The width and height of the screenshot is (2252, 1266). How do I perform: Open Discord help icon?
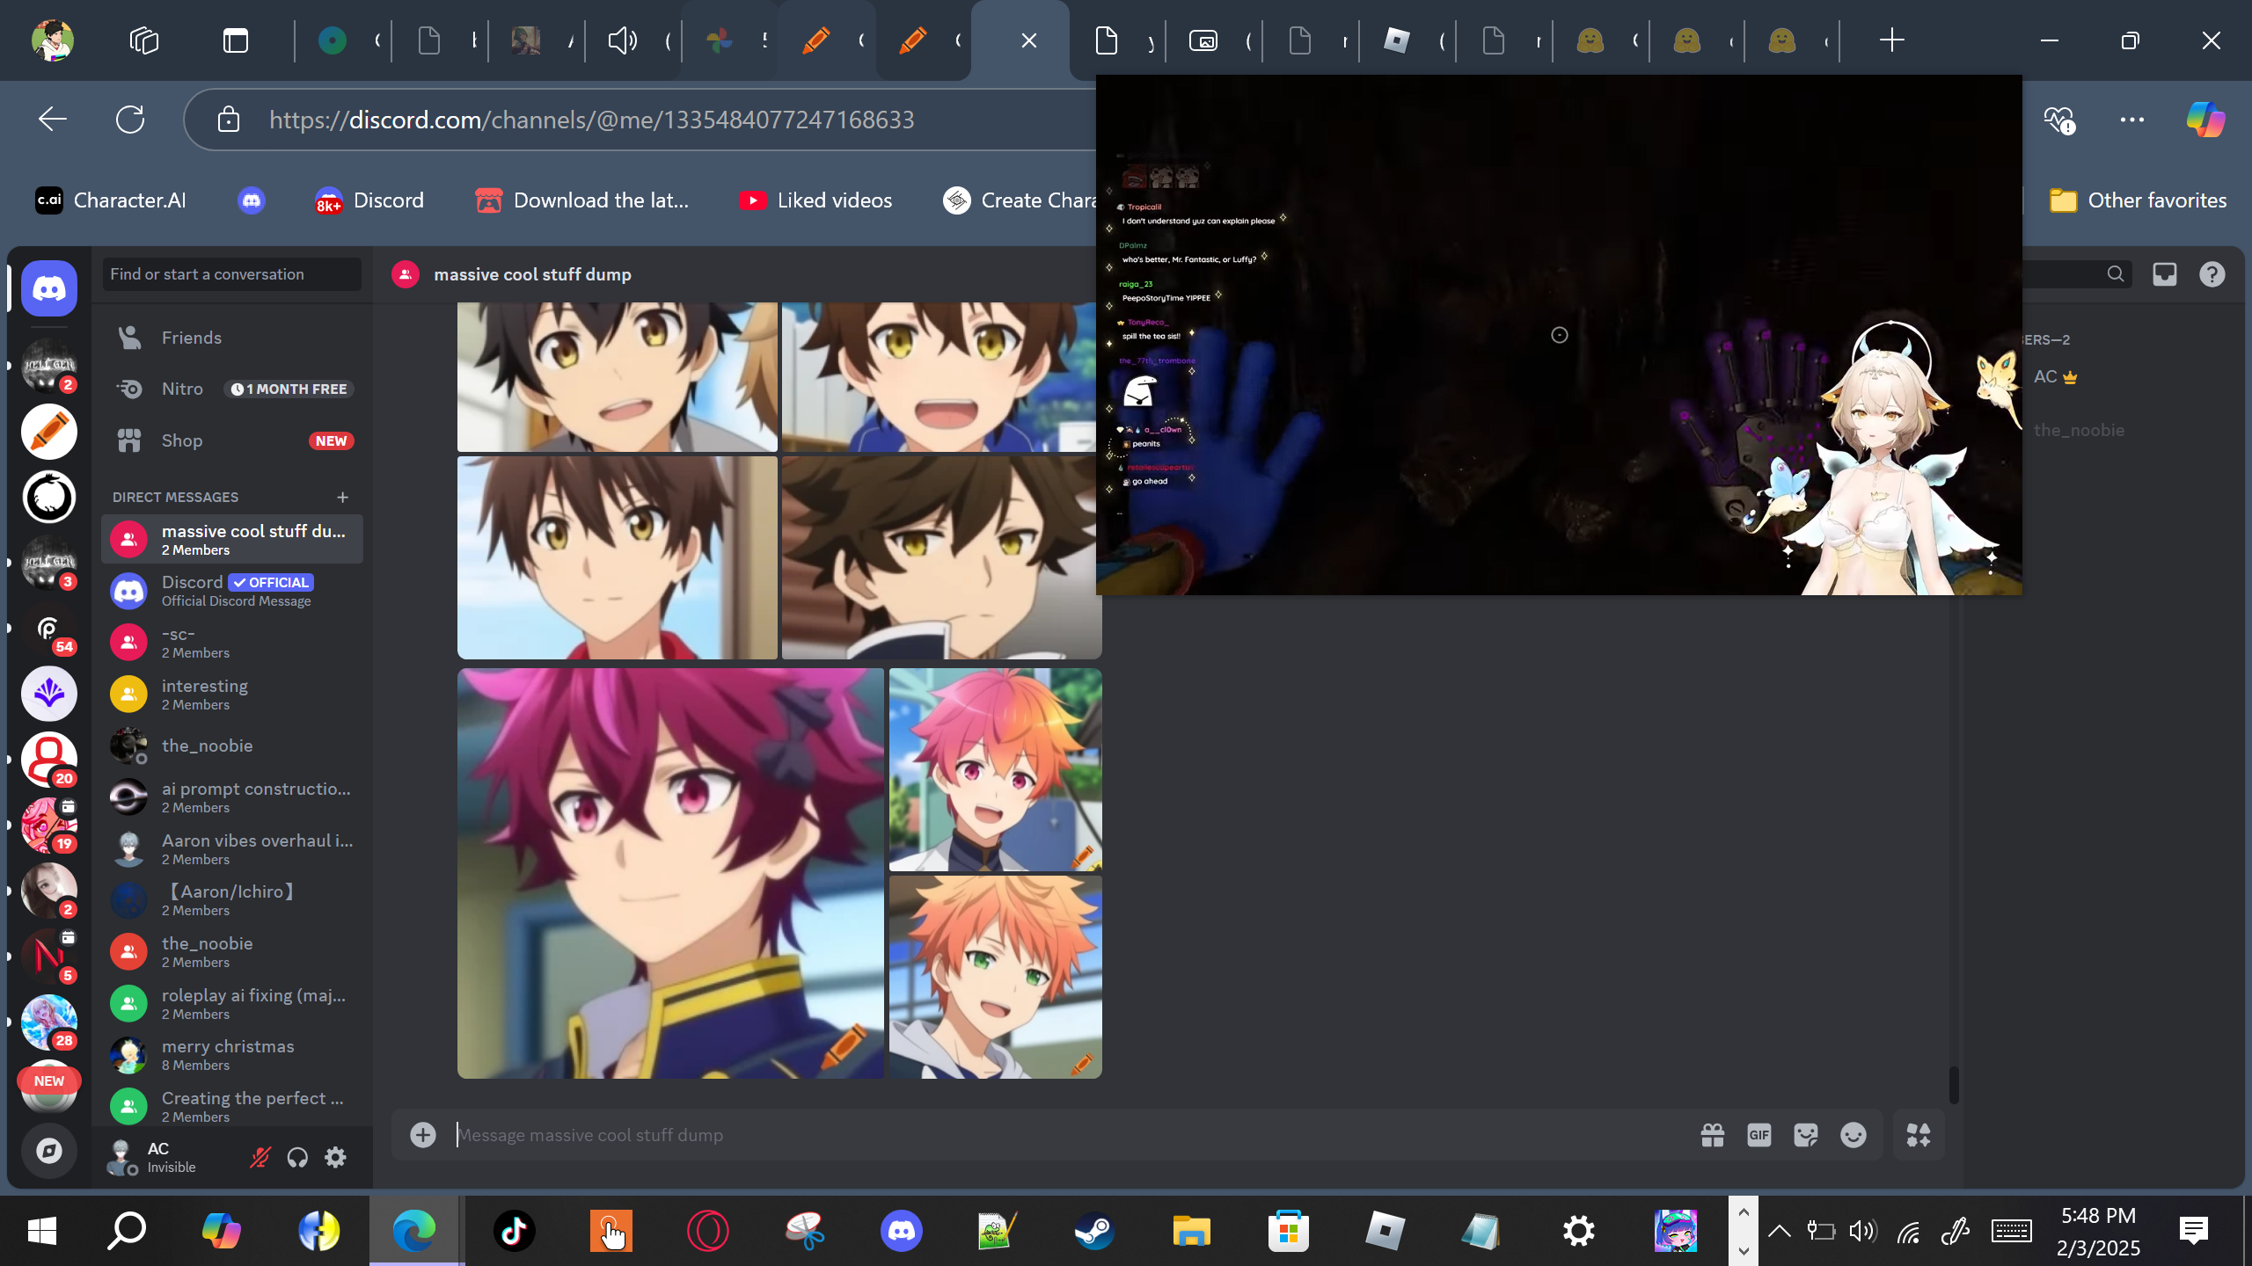2212,274
